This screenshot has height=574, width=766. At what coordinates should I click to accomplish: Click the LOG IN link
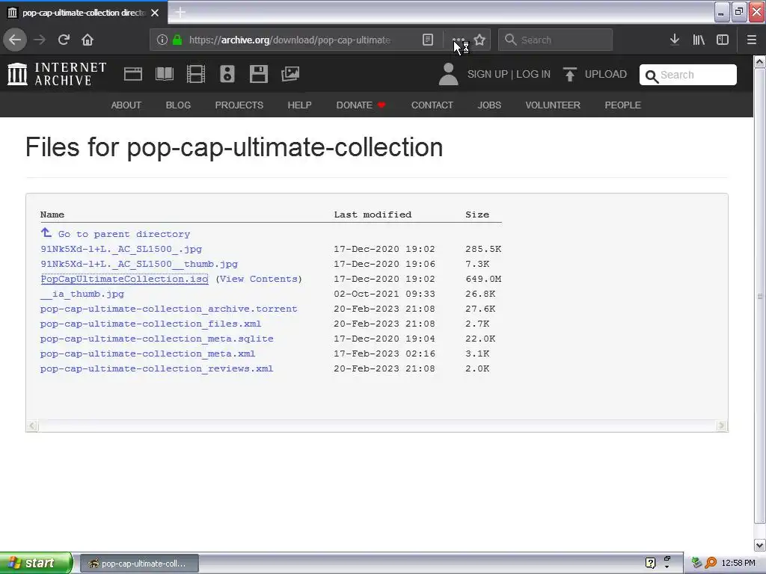pyautogui.click(x=533, y=74)
